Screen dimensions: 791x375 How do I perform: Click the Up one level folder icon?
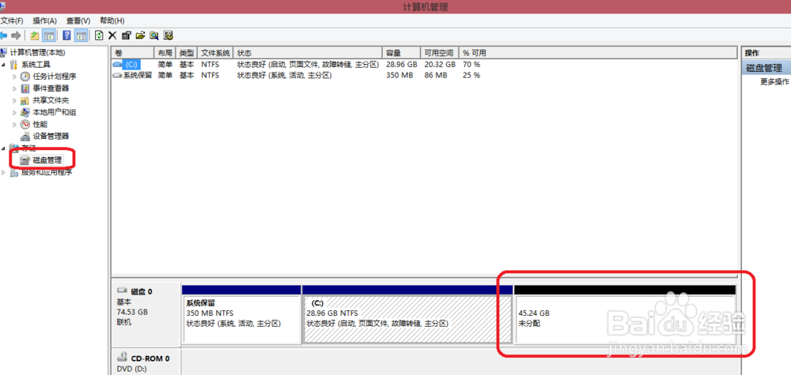coord(34,36)
